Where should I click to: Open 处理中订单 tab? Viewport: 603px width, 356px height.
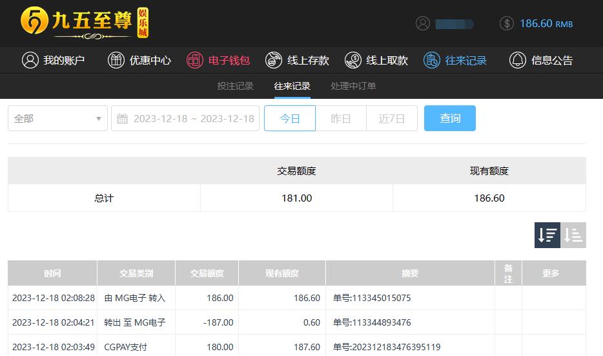coord(353,86)
